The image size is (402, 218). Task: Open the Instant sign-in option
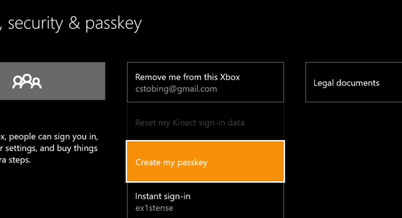click(205, 201)
